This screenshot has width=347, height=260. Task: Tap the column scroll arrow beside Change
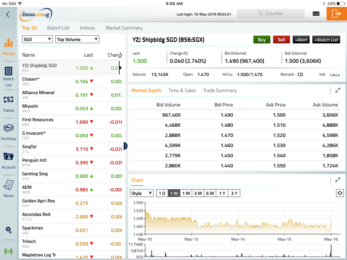121,55
